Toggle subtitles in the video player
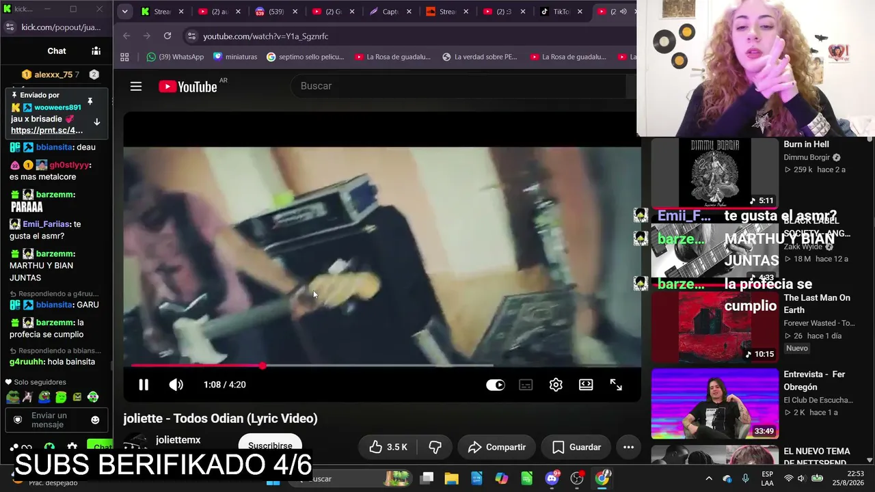 click(x=526, y=385)
